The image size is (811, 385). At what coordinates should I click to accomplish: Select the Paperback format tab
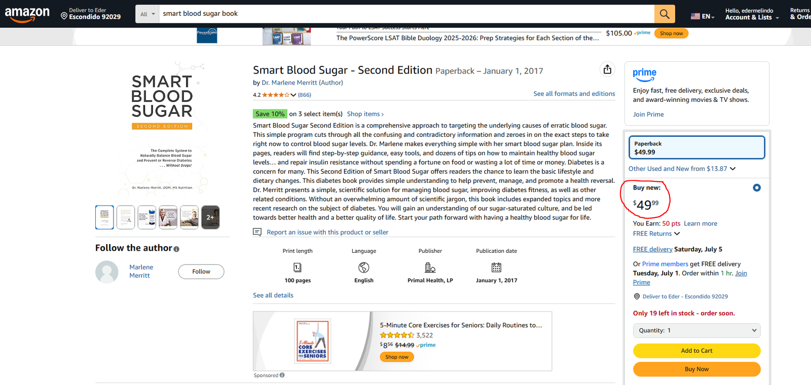(696, 147)
